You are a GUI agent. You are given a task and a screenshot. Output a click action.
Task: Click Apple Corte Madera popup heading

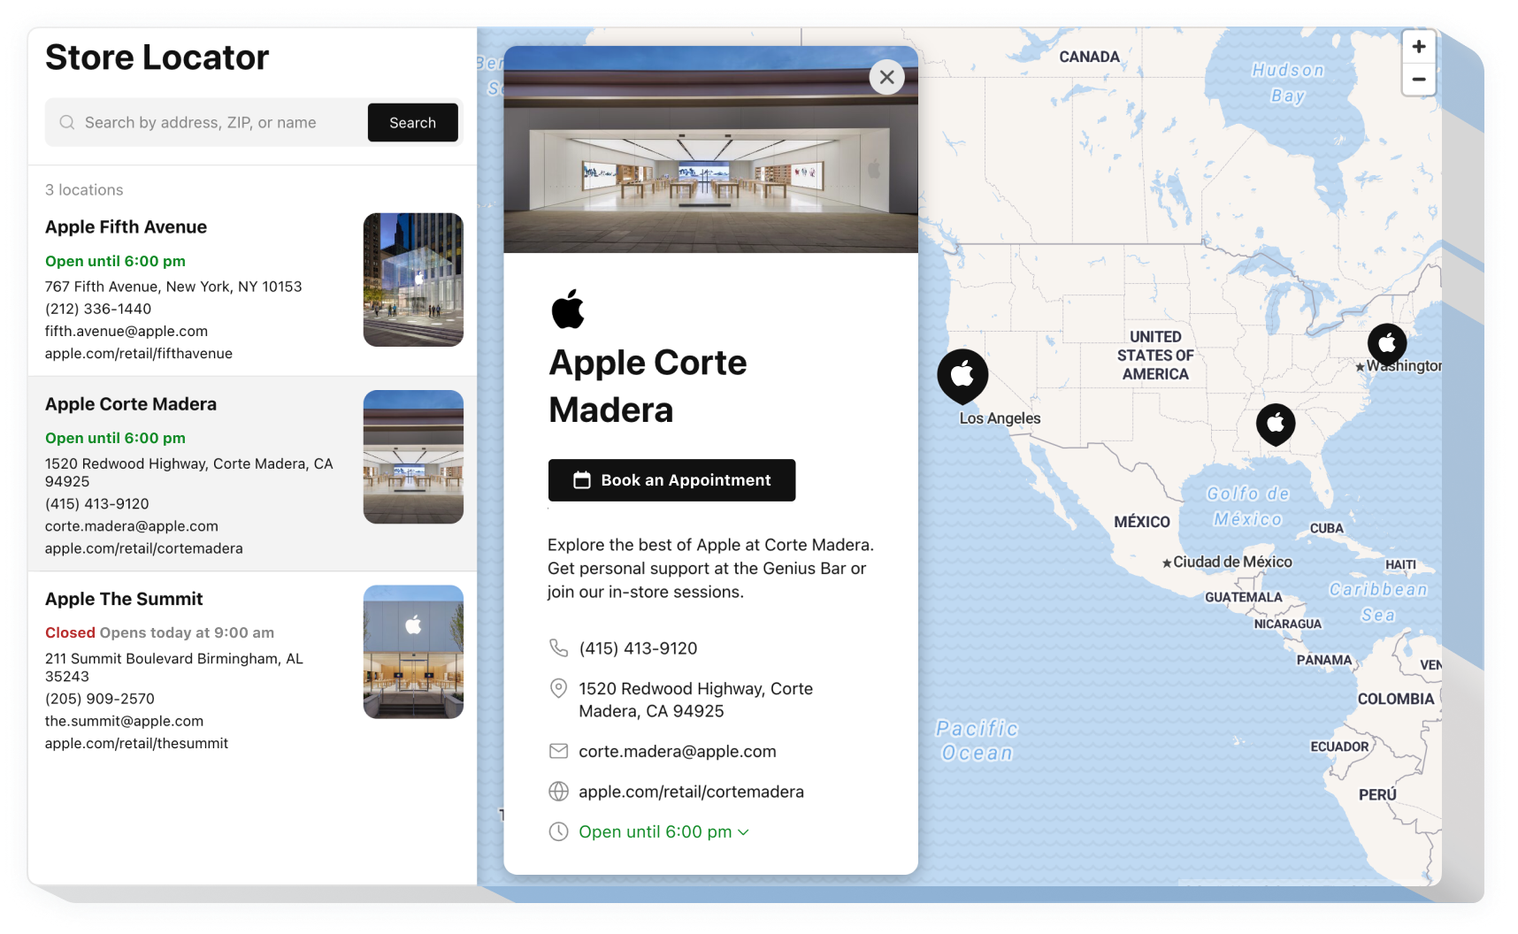coord(648,386)
